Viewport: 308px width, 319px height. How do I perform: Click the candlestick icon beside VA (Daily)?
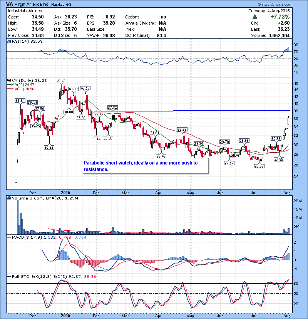coord(9,81)
